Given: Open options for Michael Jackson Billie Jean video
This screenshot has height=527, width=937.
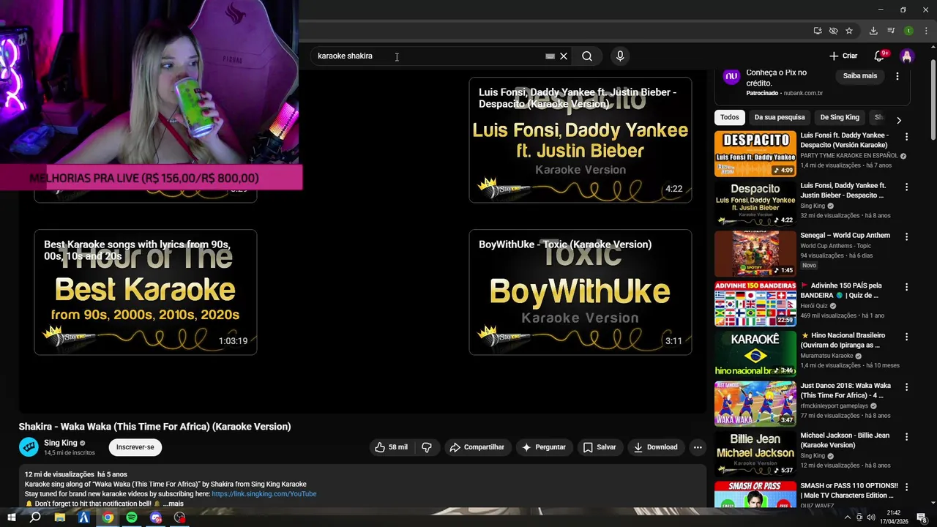Looking at the screenshot, I should coord(906,437).
